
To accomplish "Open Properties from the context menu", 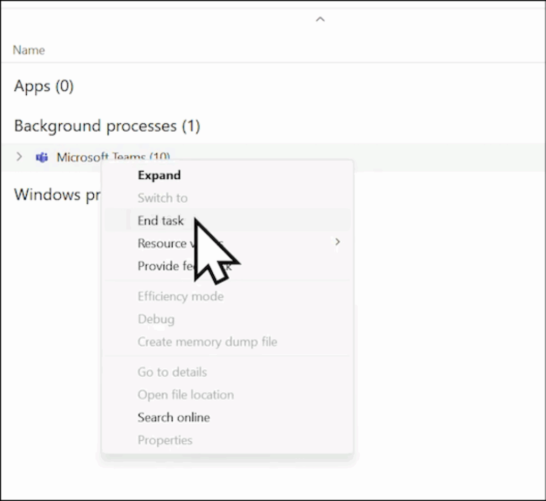I will pos(165,440).
